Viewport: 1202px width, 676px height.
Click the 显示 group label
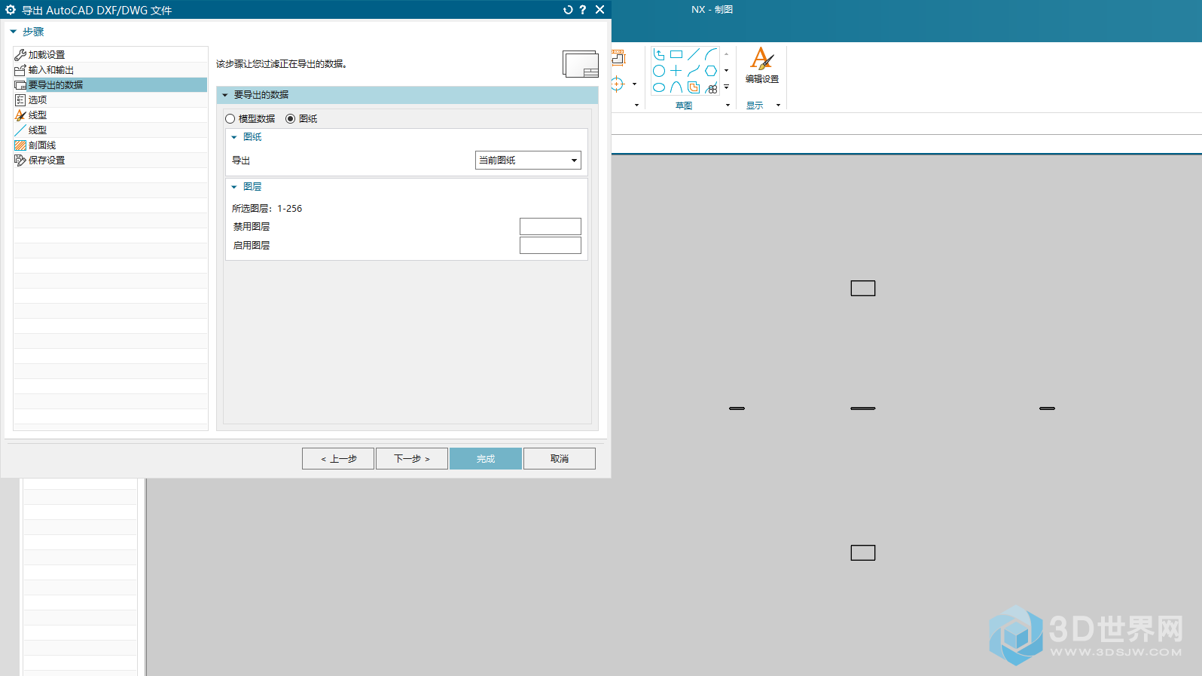point(755,106)
